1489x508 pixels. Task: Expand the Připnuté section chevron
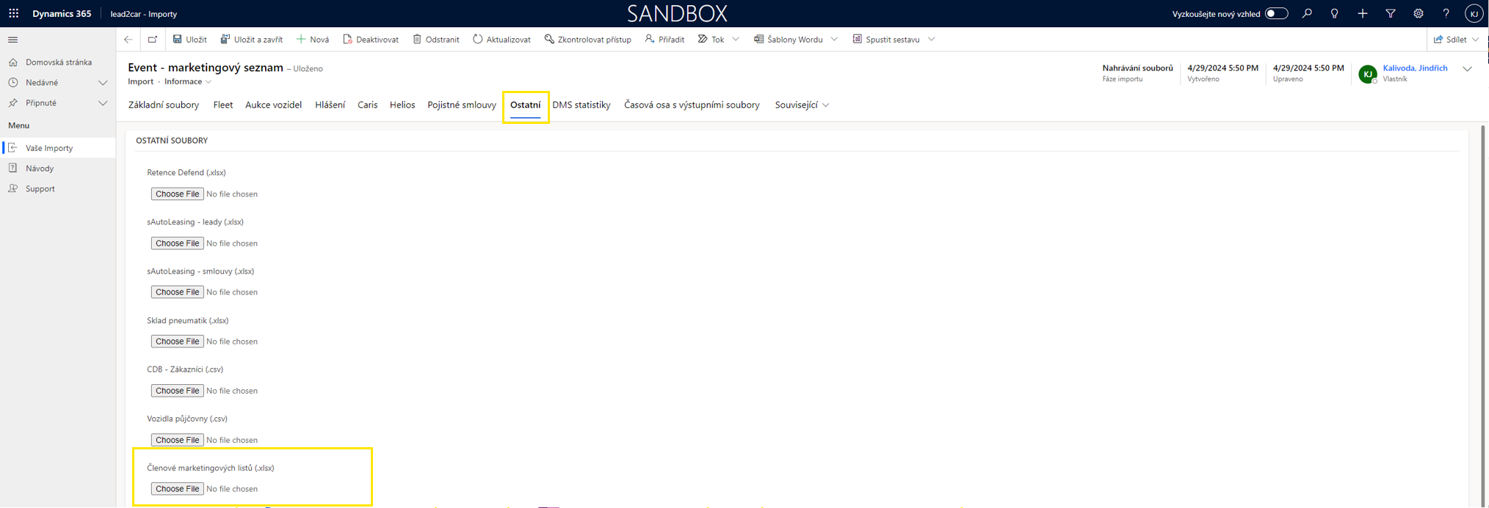point(103,103)
